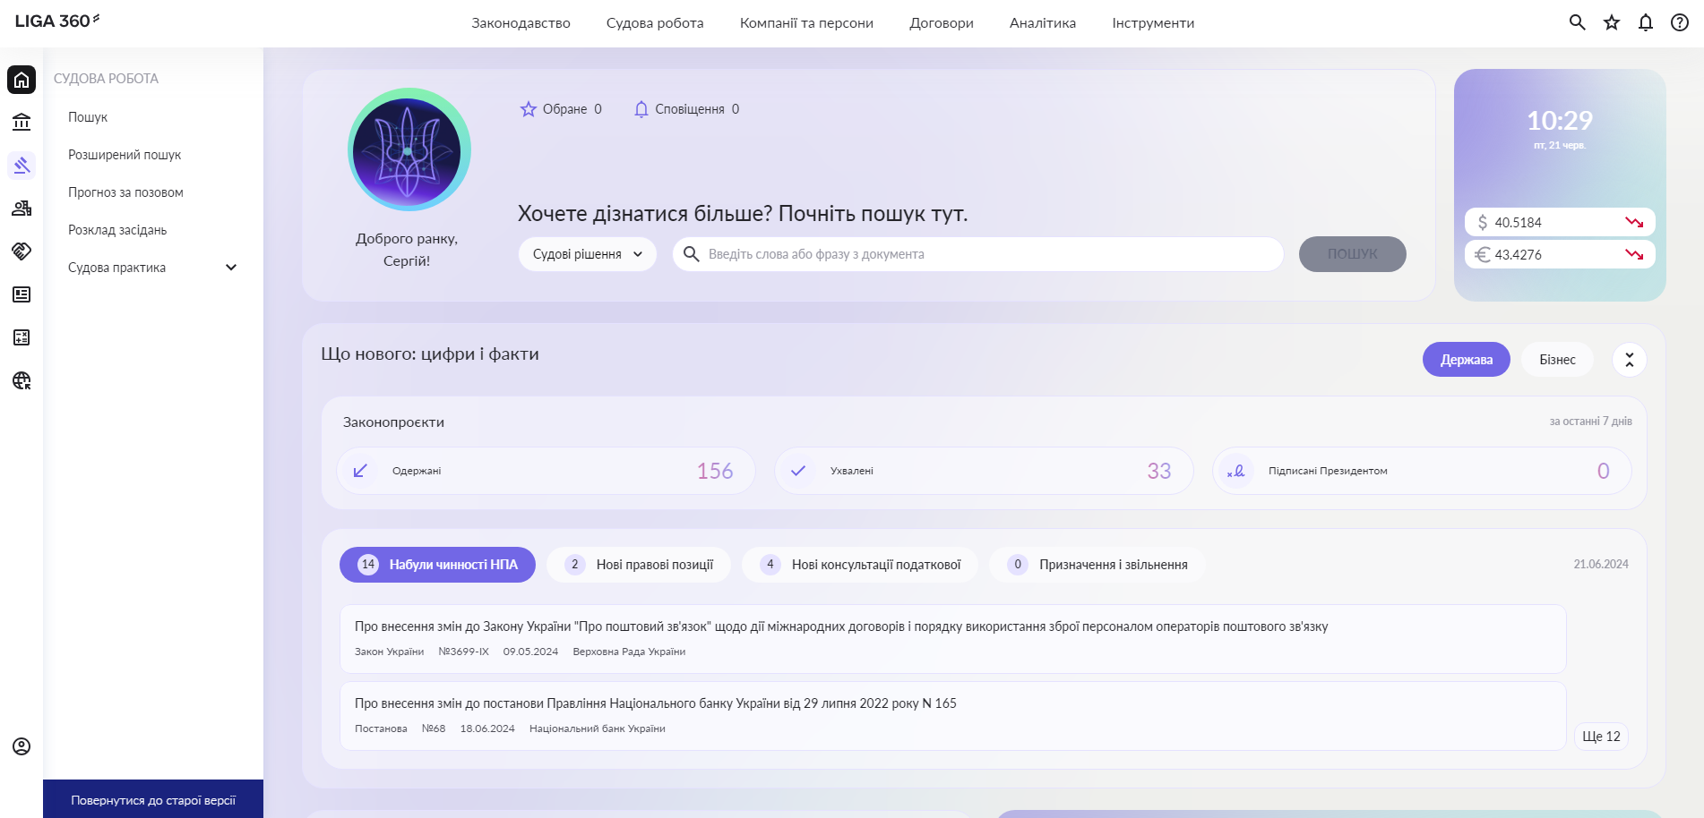Click the home icon in left sidebar
Viewport: 1704px width, 818px height.
22,80
